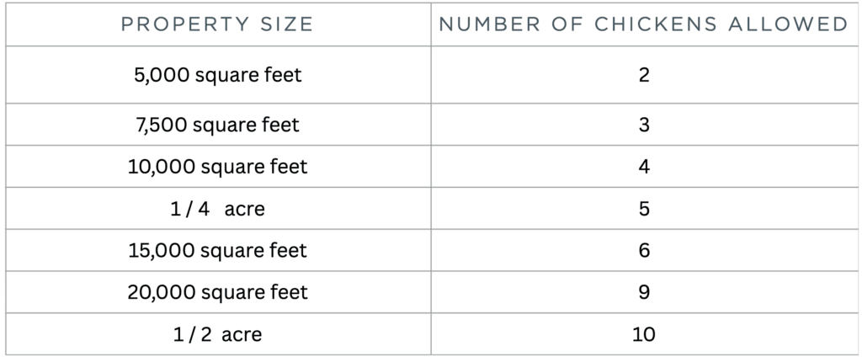Click the 1 / 4 acre cell
The height and width of the screenshot is (357, 862).
coord(218,209)
